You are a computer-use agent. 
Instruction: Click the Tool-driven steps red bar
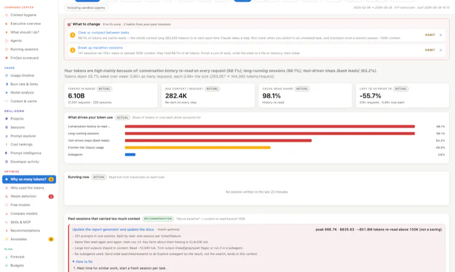218,140
